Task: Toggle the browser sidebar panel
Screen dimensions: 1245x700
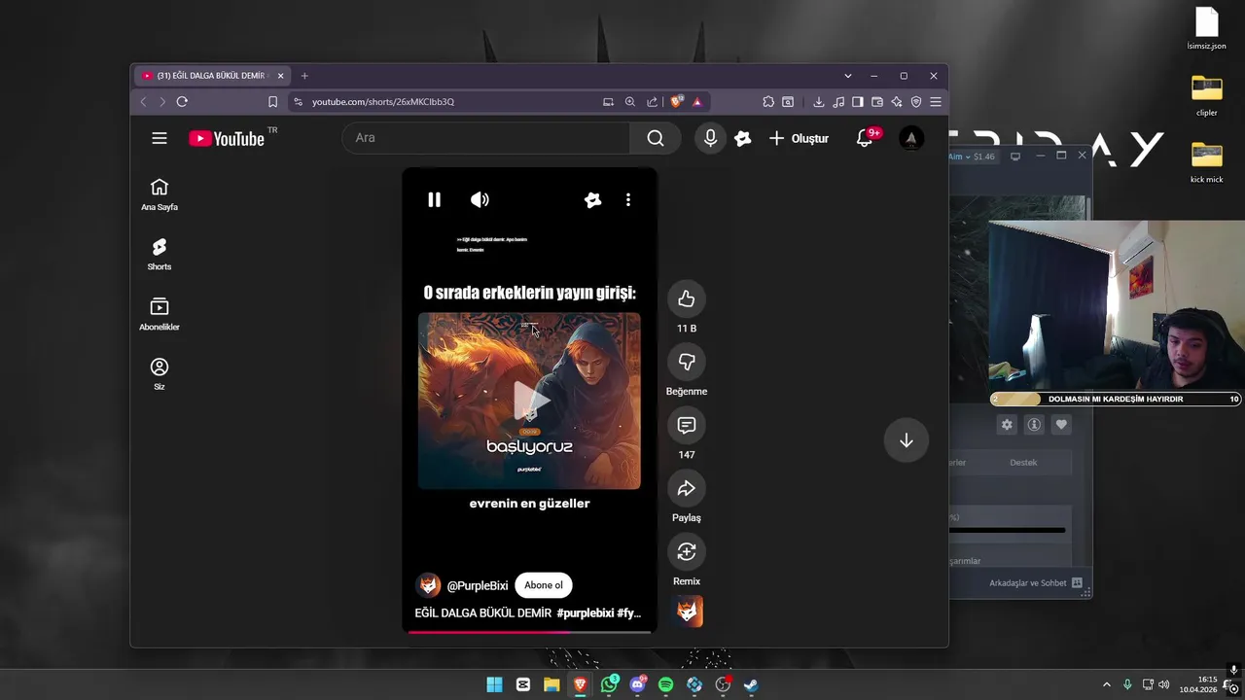Action: pos(857,101)
